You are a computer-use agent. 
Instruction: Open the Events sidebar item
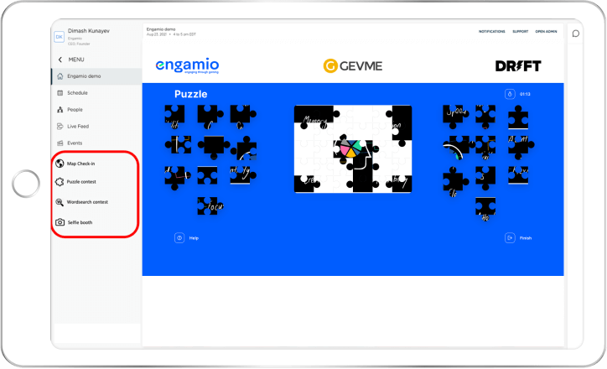click(75, 143)
